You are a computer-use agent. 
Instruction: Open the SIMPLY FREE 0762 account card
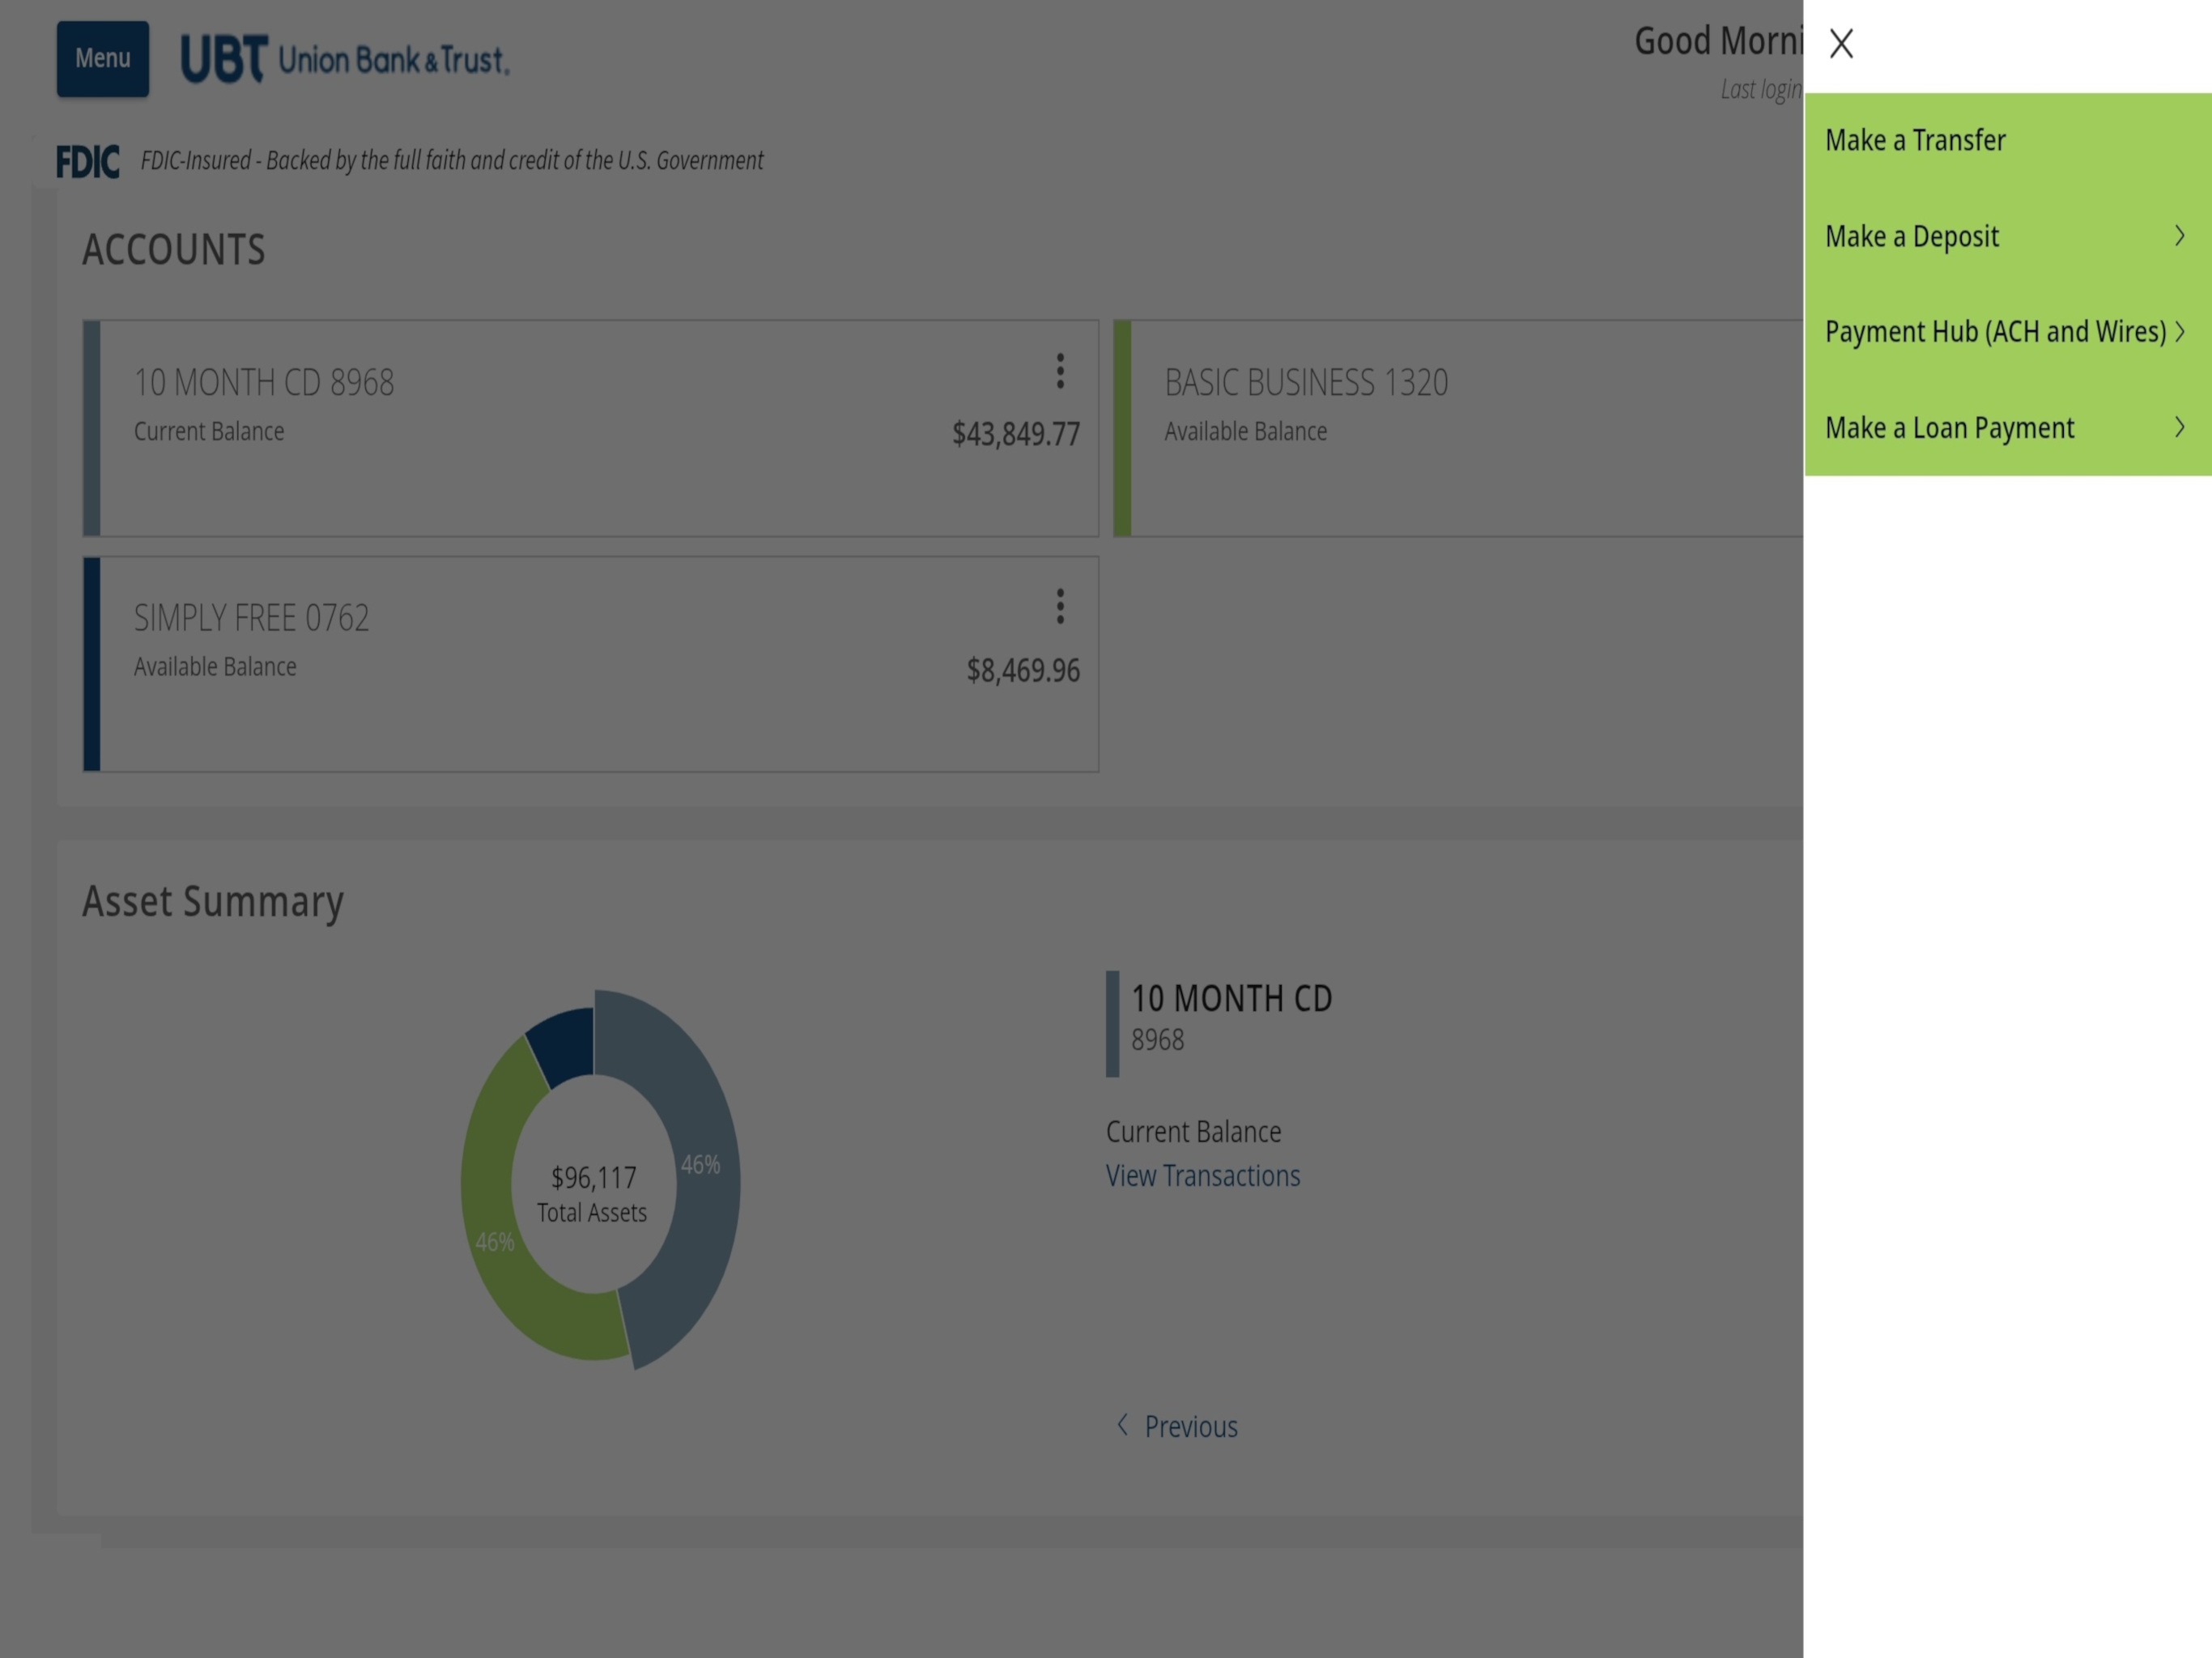coord(591,664)
